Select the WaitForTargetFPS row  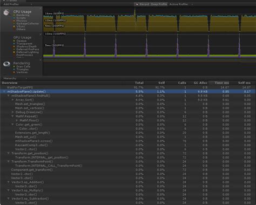tap(128, 87)
